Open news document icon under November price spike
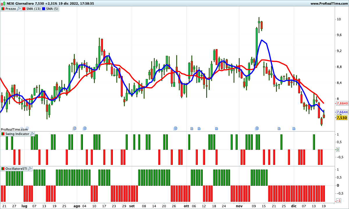Image resolution: width=349 pixels, height=209 pixels. pos(257,128)
